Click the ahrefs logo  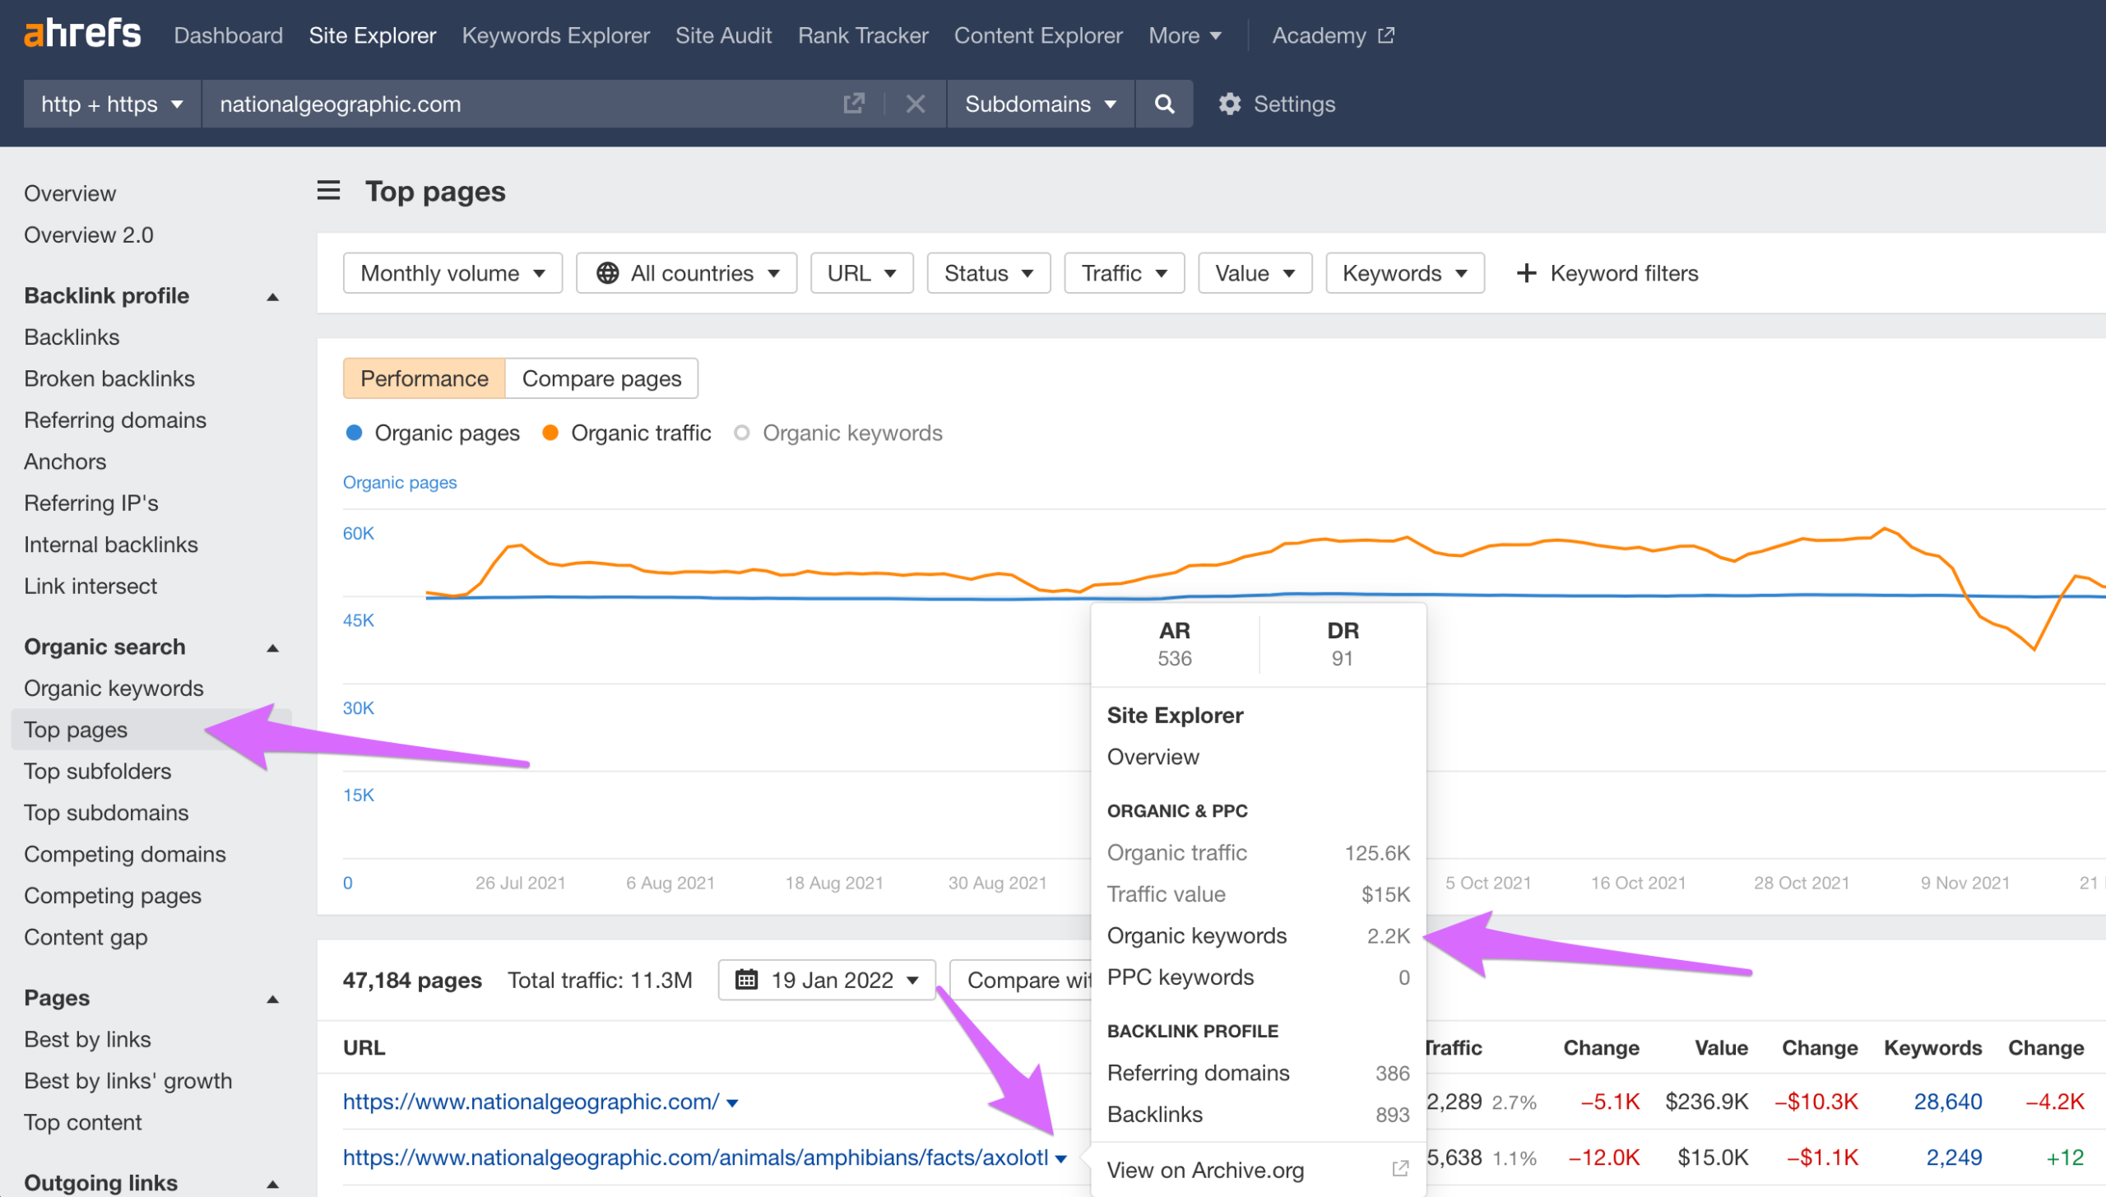(x=82, y=34)
